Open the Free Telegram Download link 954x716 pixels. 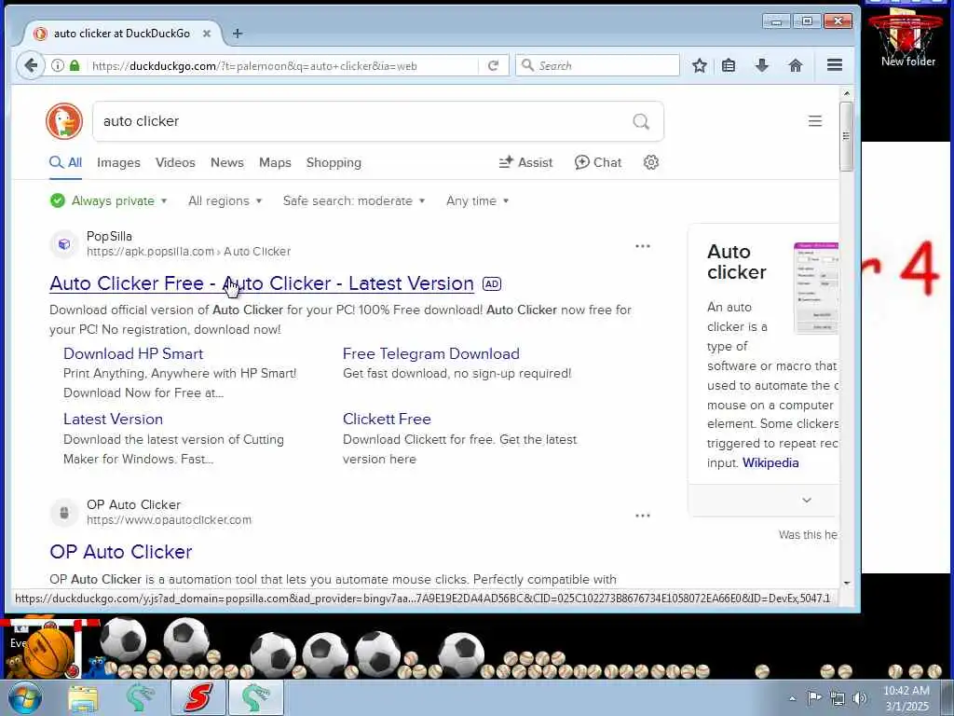coord(430,353)
